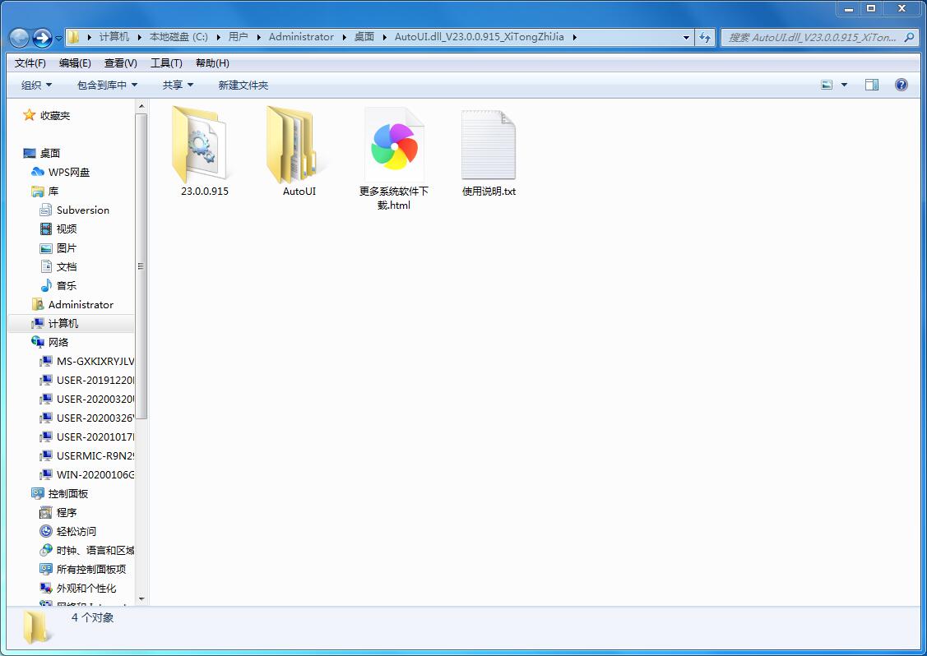The image size is (927, 656).
Task: Click 本地磁盘 (C:) in the breadcrumb
Action: [x=178, y=37]
